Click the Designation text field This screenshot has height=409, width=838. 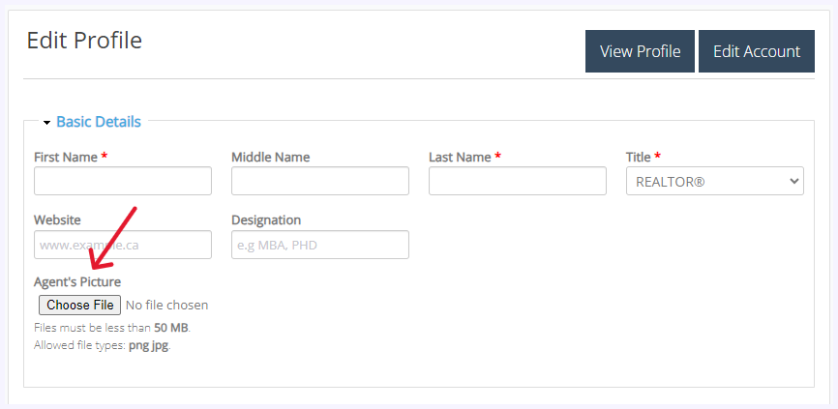320,245
